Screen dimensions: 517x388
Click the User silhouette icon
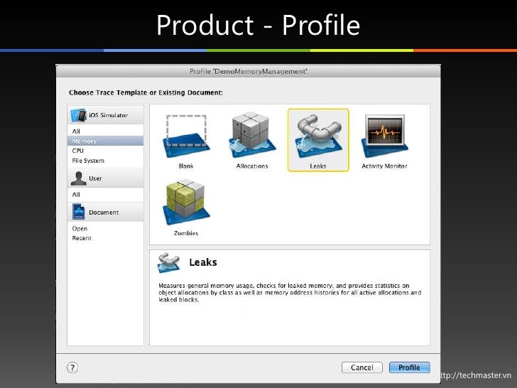[78, 178]
